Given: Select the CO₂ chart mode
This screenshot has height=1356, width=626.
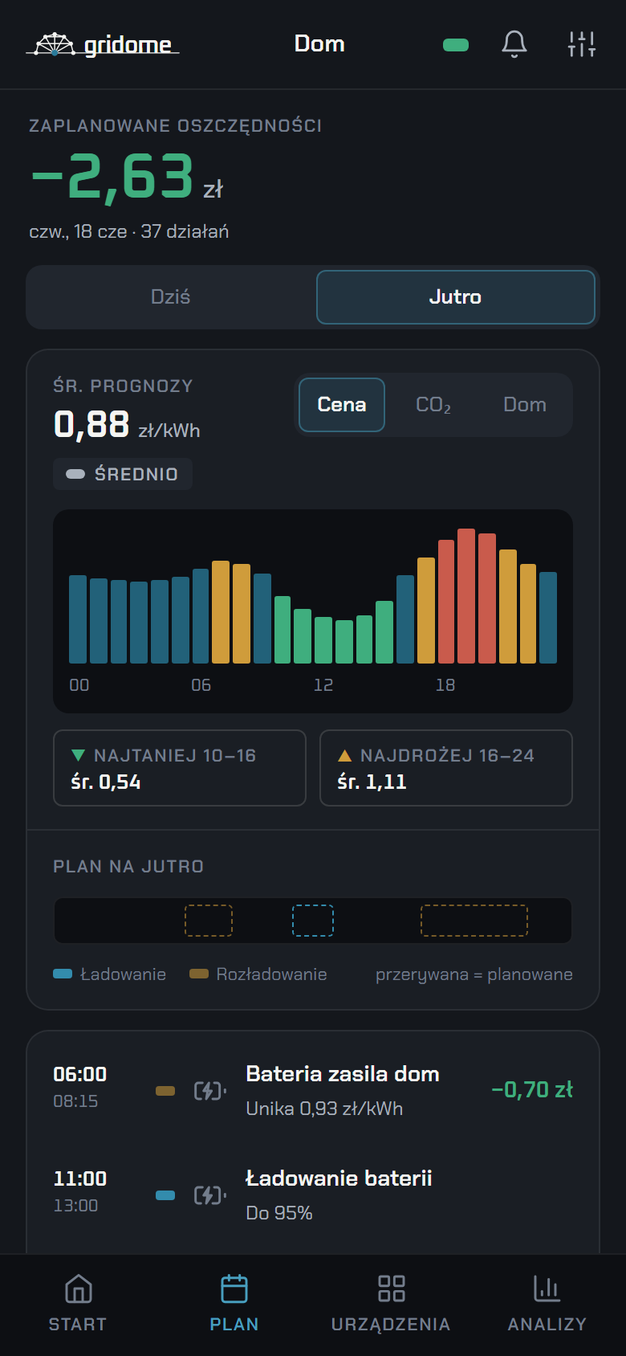Looking at the screenshot, I should click(x=433, y=405).
